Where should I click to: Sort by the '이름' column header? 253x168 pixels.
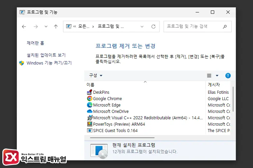145,85
